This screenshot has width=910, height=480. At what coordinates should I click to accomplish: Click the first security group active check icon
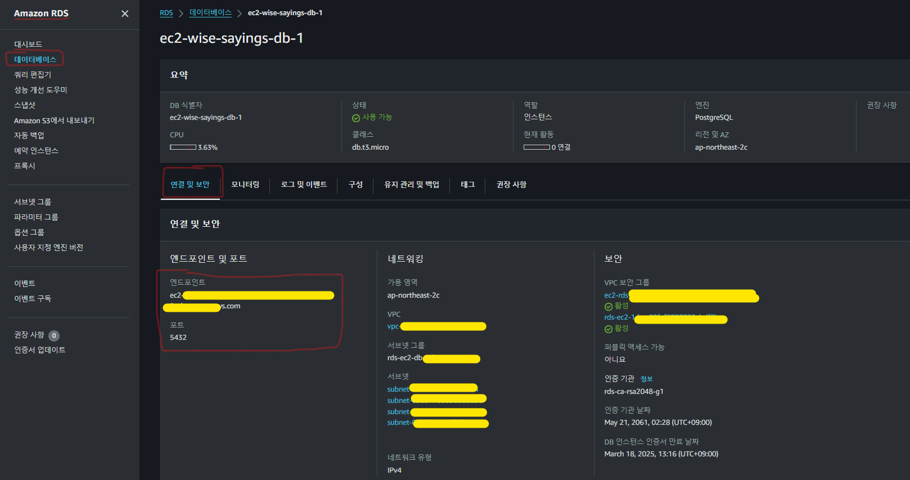click(609, 307)
